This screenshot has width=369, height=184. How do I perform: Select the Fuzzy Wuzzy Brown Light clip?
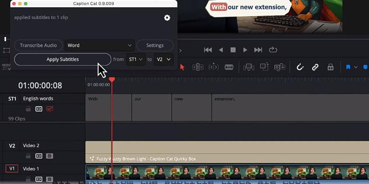point(227,152)
